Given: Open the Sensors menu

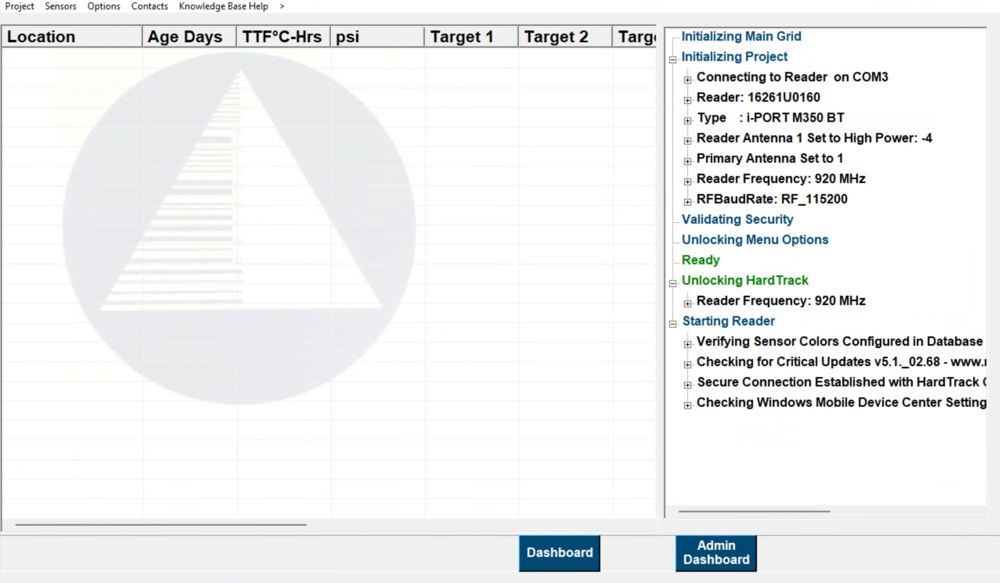Looking at the screenshot, I should 60,6.
